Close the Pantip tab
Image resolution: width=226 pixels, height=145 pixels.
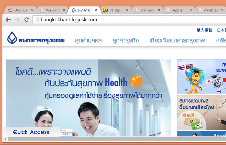pyautogui.click(x=128, y=10)
